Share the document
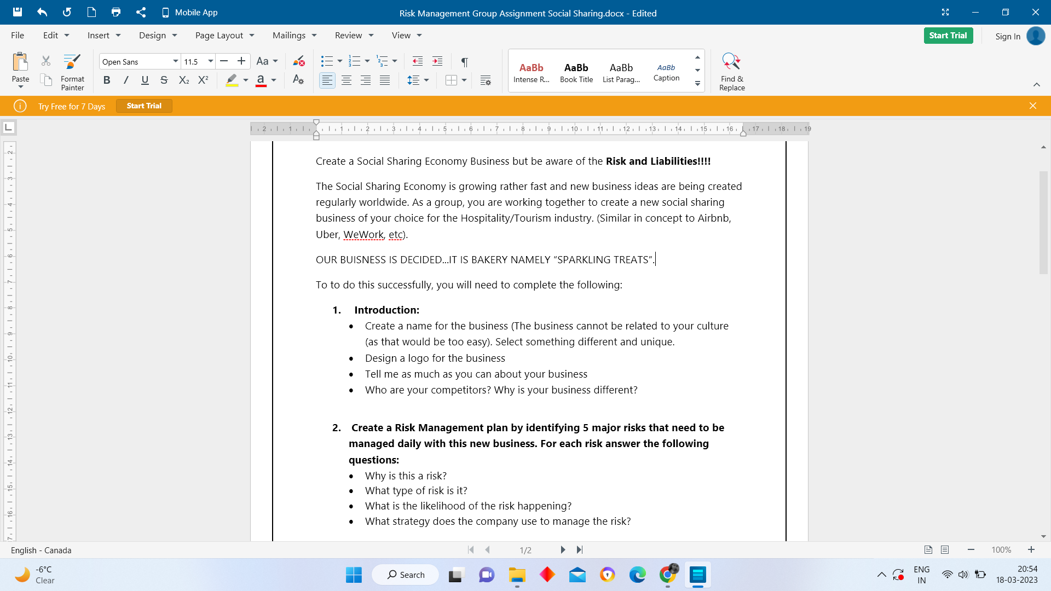 (141, 12)
